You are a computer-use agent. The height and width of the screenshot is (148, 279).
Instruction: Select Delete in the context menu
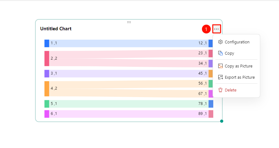click(x=236, y=90)
